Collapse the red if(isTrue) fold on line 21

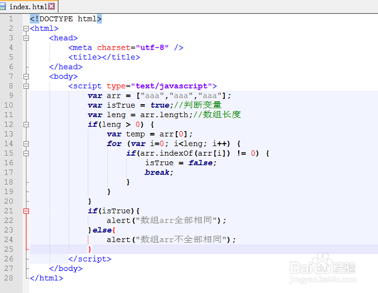pos(26,211)
